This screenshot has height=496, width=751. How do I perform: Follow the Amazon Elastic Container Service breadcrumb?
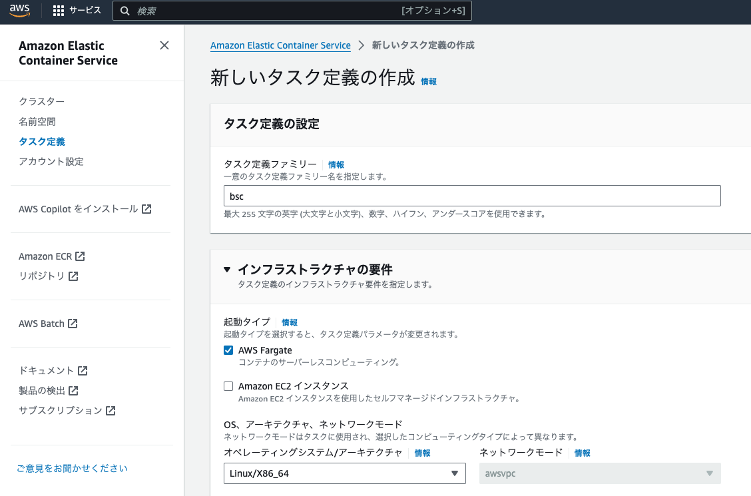point(280,45)
